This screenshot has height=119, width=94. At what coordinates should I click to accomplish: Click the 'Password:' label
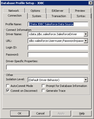(x=12, y=55)
